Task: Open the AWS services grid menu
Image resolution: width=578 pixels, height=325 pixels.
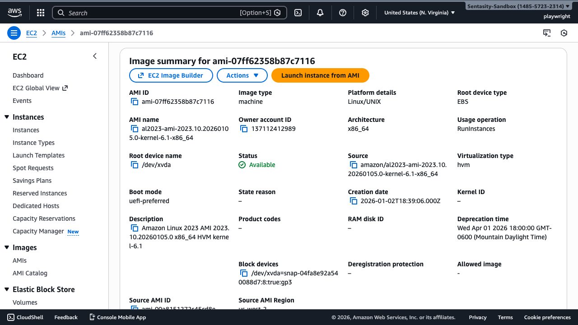Action: point(41,13)
